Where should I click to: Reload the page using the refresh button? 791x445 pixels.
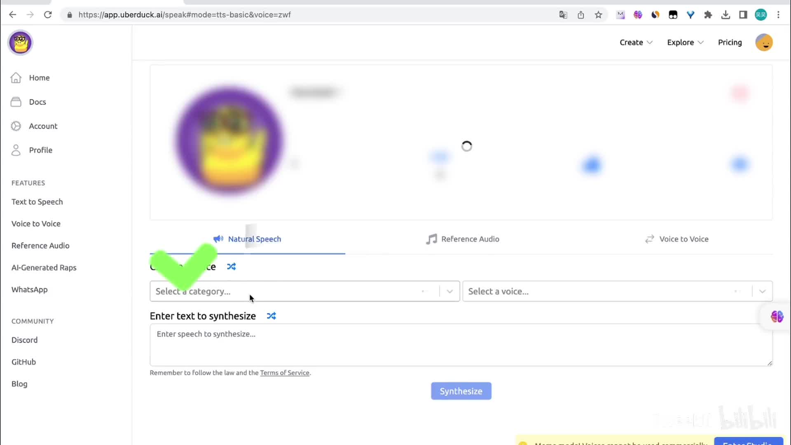point(48,15)
